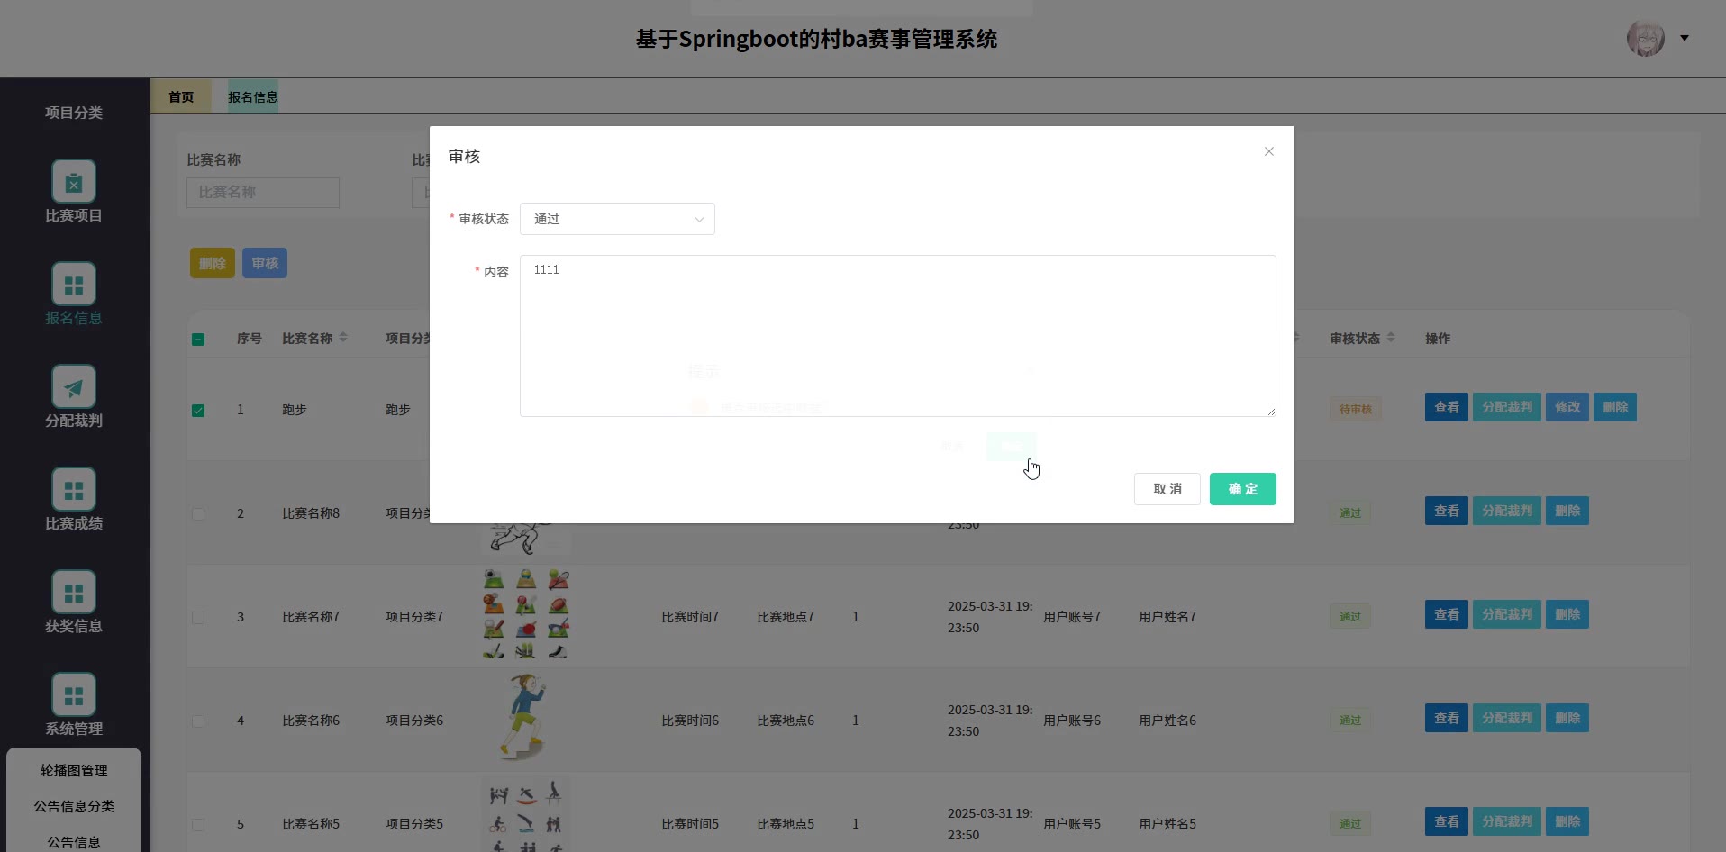Click 删除 for the 比赛名称5 row
The image size is (1726, 852).
coord(1567,821)
